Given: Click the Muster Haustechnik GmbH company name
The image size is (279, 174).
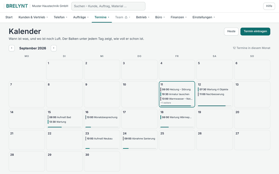Looking at the screenshot, I should click(50, 6).
